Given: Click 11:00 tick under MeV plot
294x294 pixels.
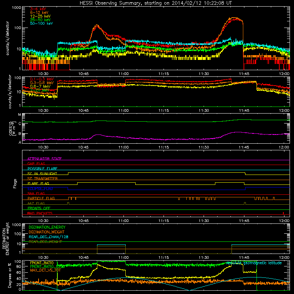Looking at the screenshot, I should click(x=123, y=111).
